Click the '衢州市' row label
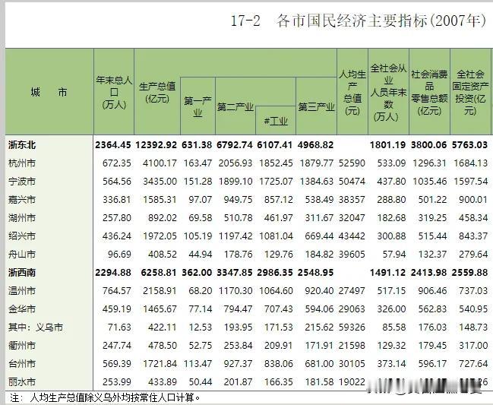This screenshot has width=493, height=405. (x=22, y=345)
